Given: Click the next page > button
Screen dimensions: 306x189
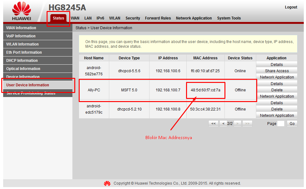Looking at the screenshot, I should point(237,123).
